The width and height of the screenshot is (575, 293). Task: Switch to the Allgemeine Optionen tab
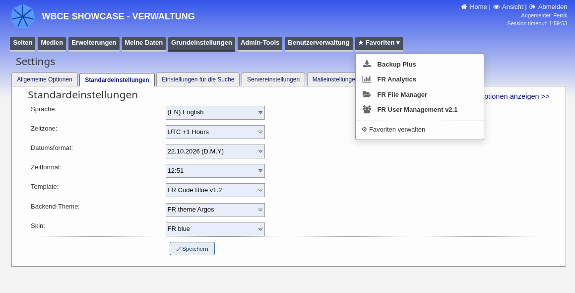(x=45, y=79)
